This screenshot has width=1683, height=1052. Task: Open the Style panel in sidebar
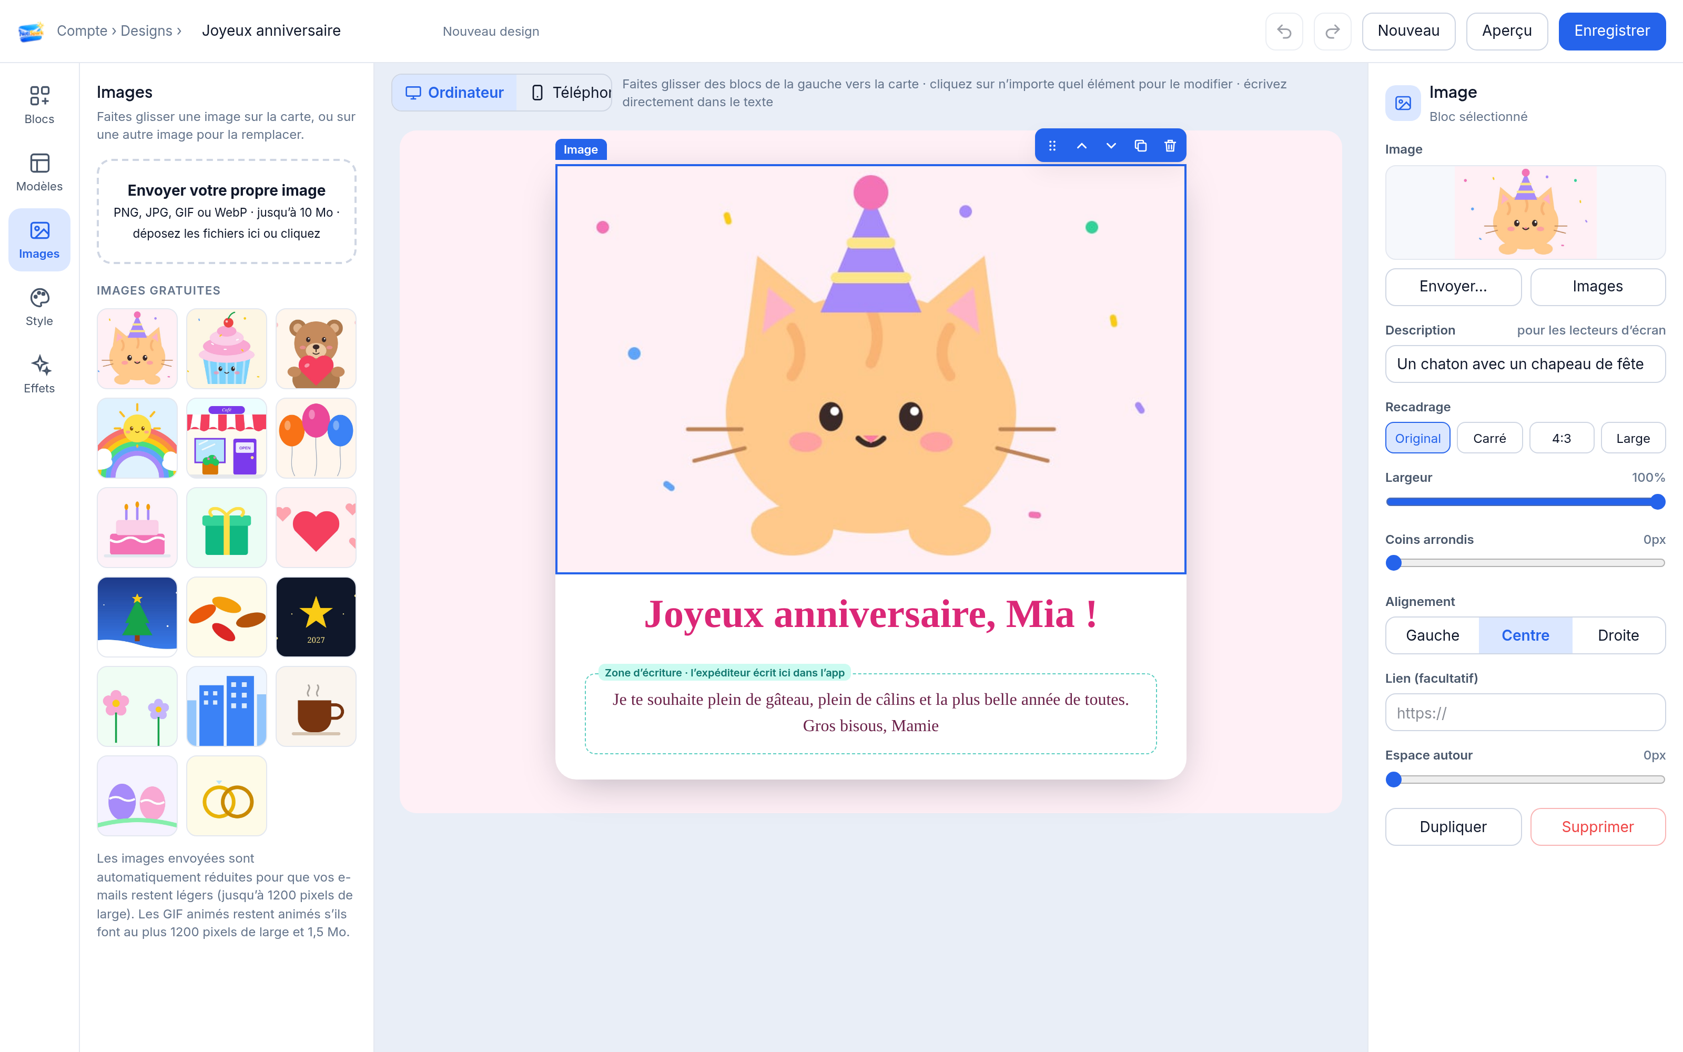tap(39, 308)
